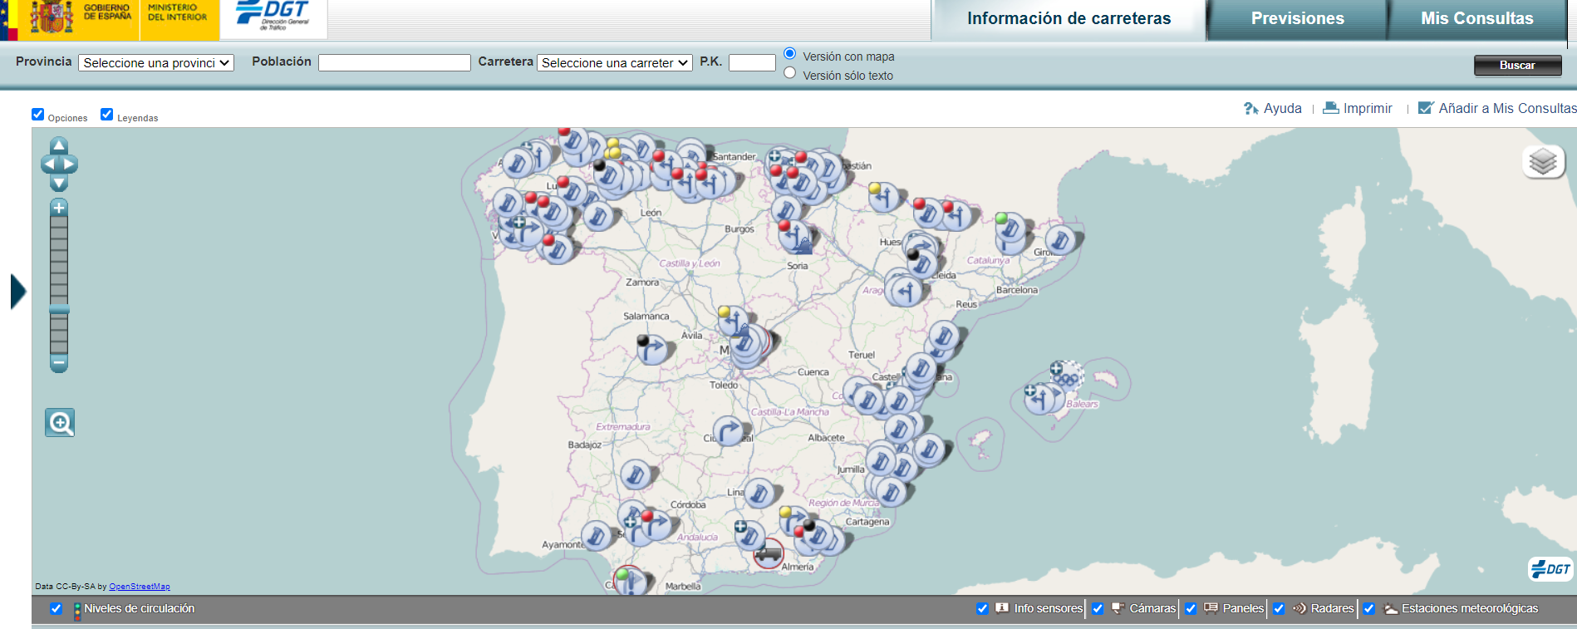Open the Provincia dropdown
The height and width of the screenshot is (629, 1577).
[x=156, y=63]
